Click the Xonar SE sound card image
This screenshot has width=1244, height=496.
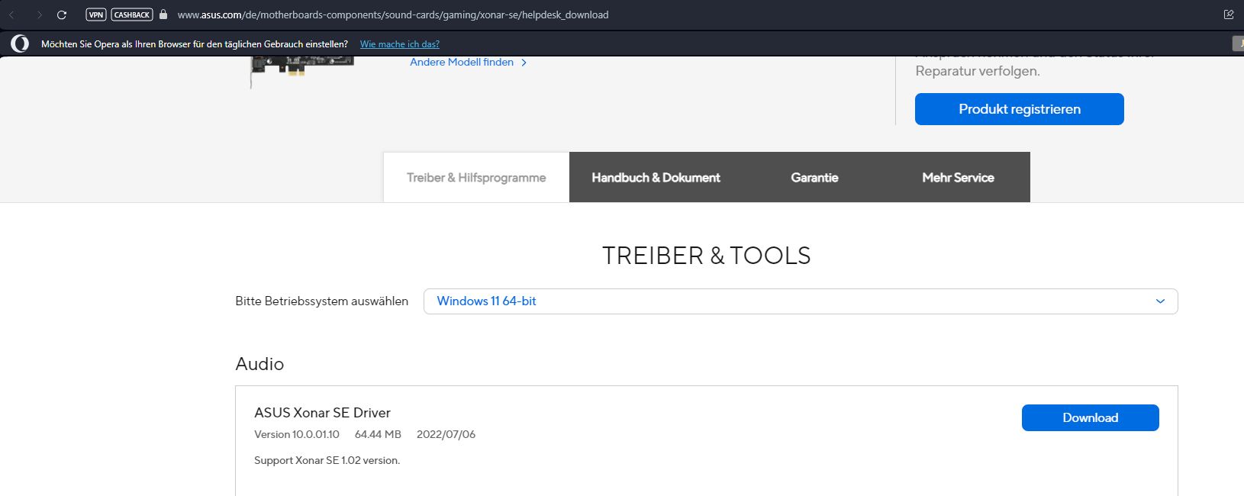pos(302,72)
